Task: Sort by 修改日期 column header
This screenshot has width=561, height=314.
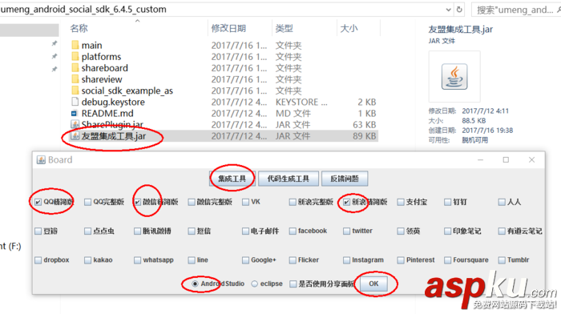Action: point(228,28)
